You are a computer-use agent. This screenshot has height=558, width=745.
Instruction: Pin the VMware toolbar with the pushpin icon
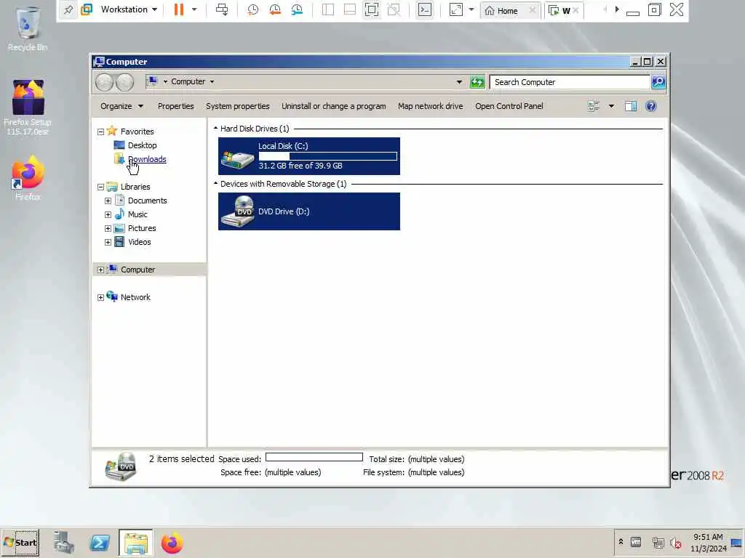68,9
